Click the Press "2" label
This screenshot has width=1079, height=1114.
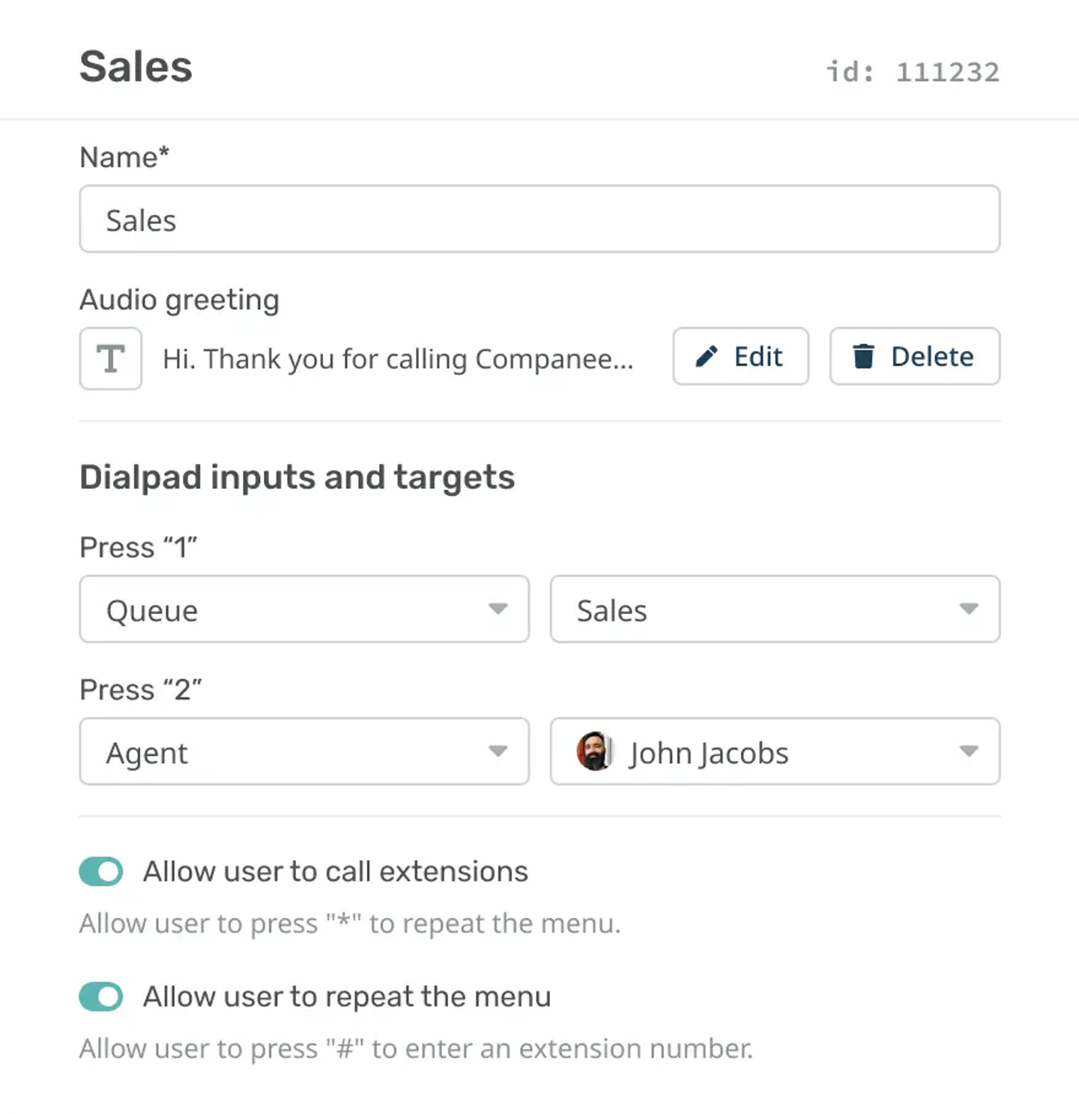(140, 690)
